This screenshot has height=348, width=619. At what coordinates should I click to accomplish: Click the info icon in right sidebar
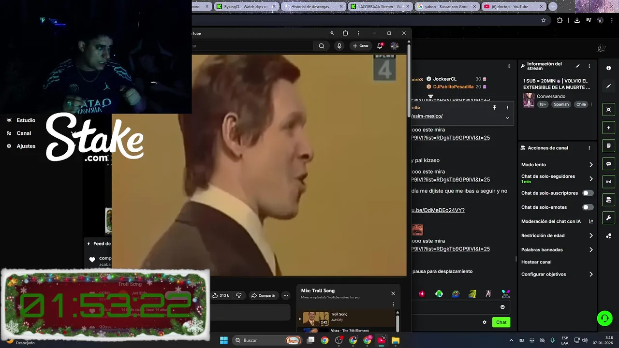coord(609,68)
